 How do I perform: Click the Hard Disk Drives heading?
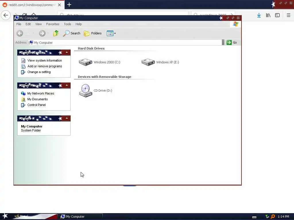pyautogui.click(x=91, y=48)
